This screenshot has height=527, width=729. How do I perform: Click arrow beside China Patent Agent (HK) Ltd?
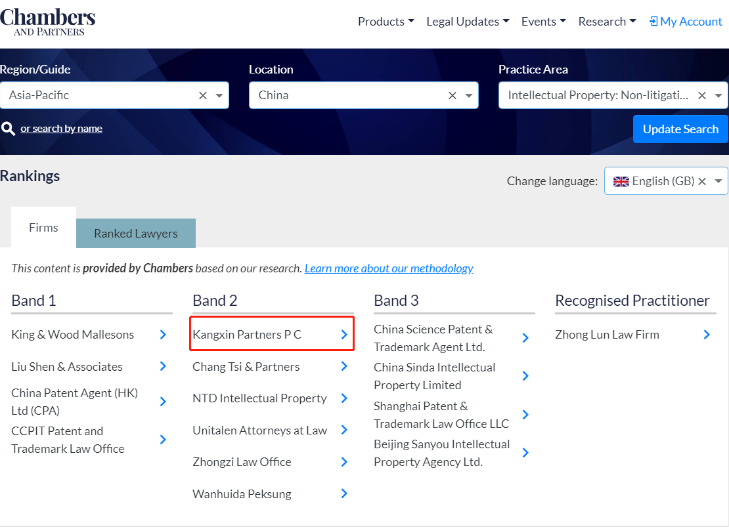[163, 402]
